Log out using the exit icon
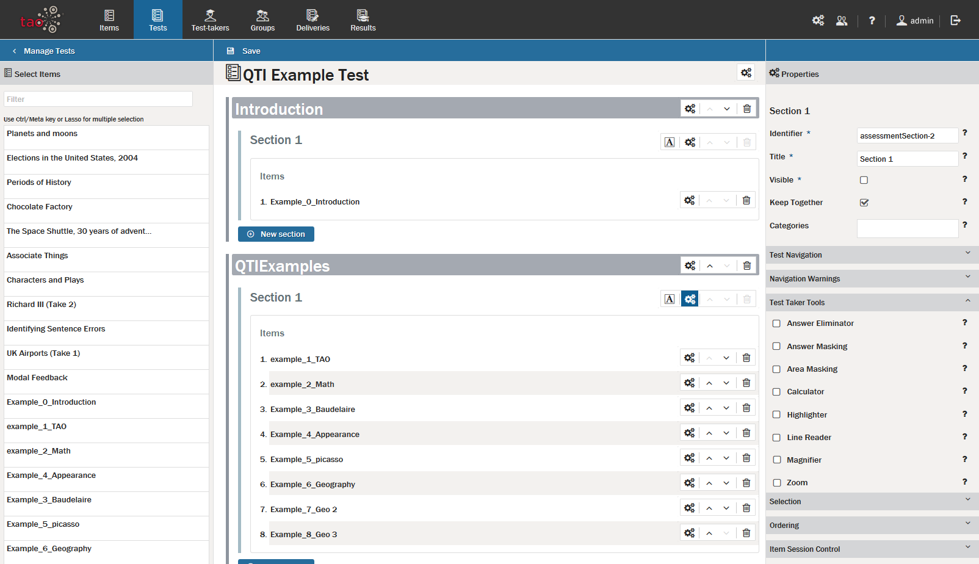979x564 pixels. pyautogui.click(x=956, y=20)
